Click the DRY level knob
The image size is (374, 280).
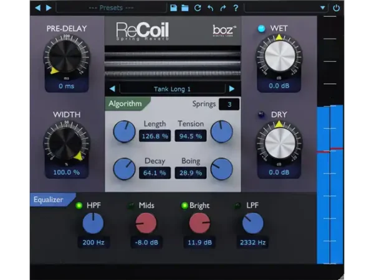point(279,142)
